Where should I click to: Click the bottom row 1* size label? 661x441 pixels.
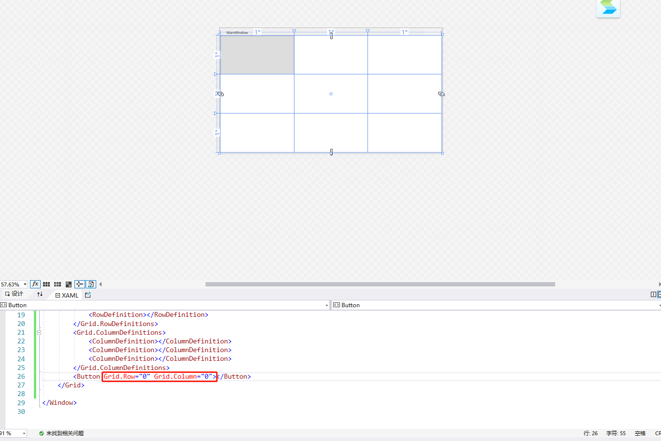217,132
